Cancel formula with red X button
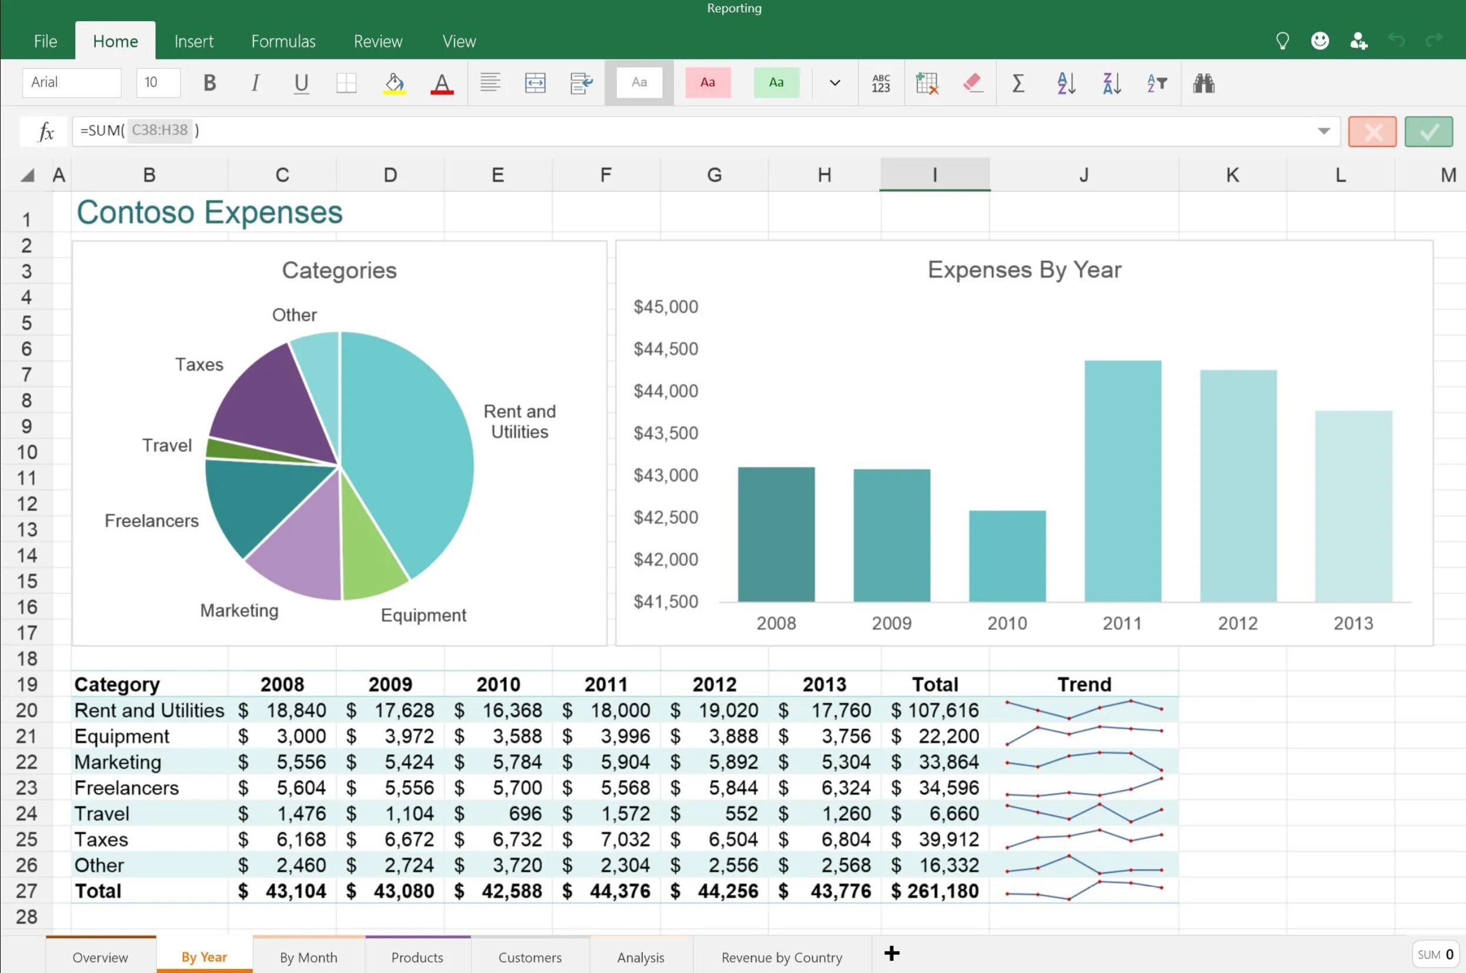Image resolution: width=1466 pixels, height=973 pixels. pyautogui.click(x=1372, y=132)
